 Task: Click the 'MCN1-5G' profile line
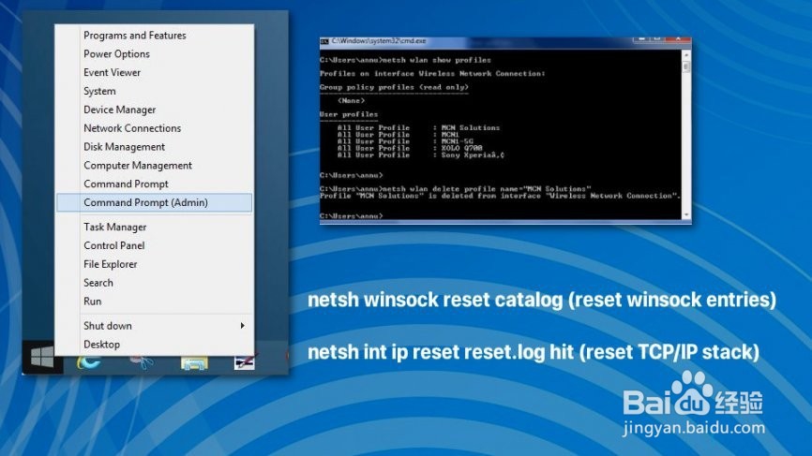(x=405, y=141)
